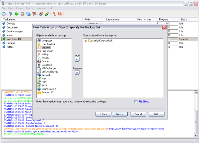
Task: Click the green USB plug toolbar icon
Action: 47,14
